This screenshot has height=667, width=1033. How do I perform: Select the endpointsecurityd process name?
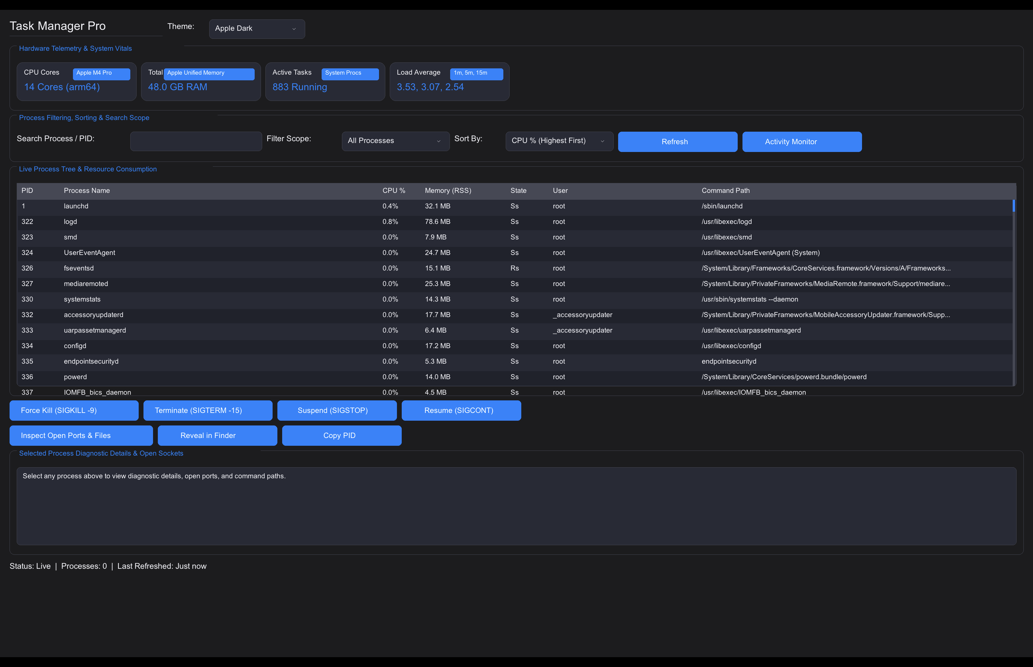click(x=91, y=362)
